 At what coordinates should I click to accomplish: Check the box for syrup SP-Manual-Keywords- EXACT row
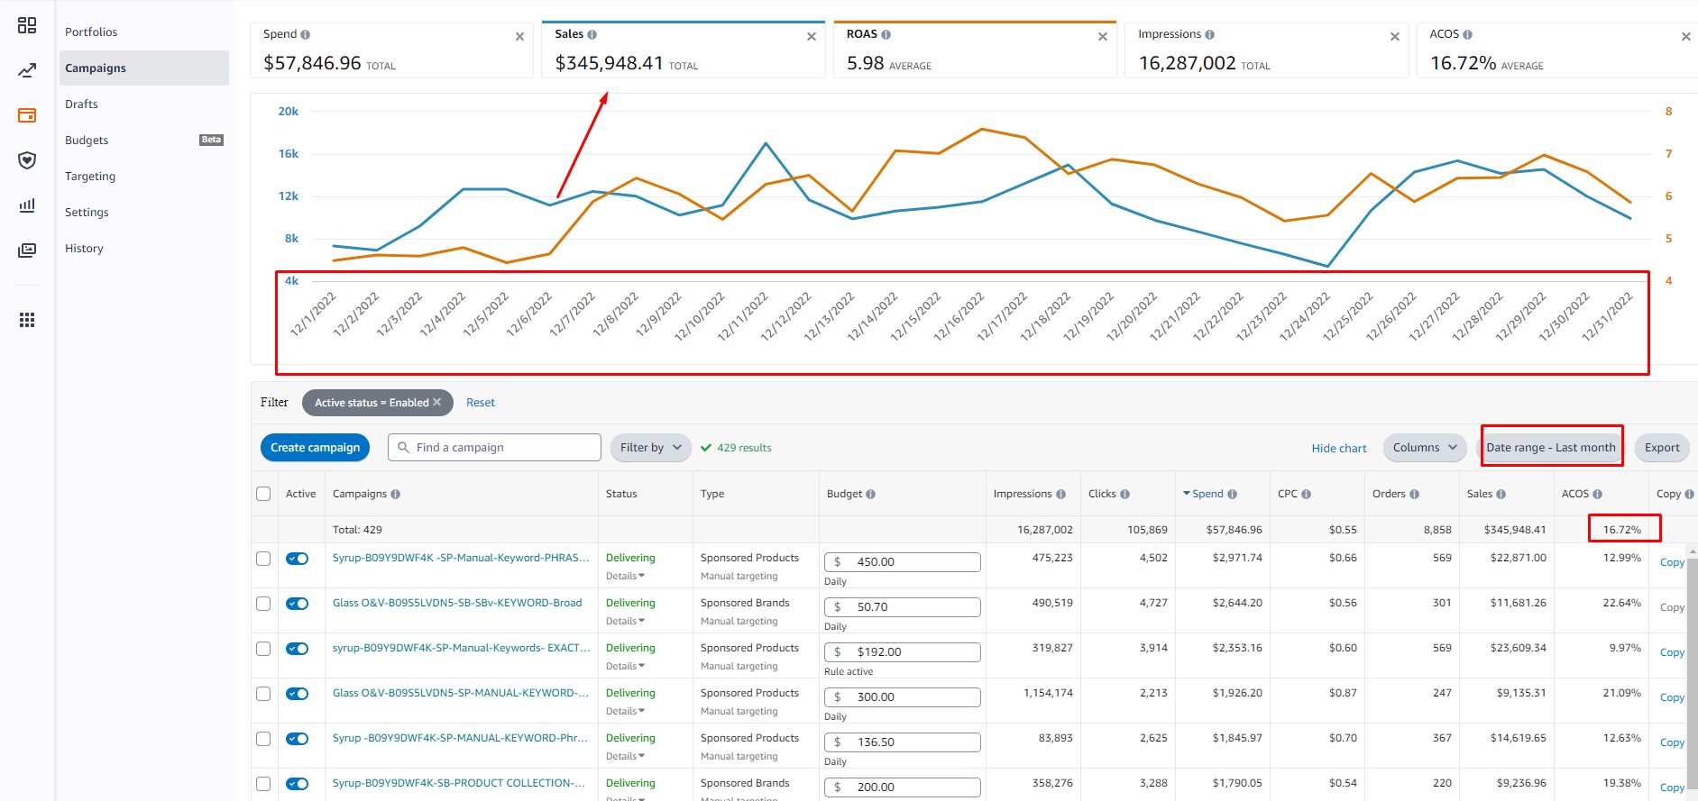263,649
